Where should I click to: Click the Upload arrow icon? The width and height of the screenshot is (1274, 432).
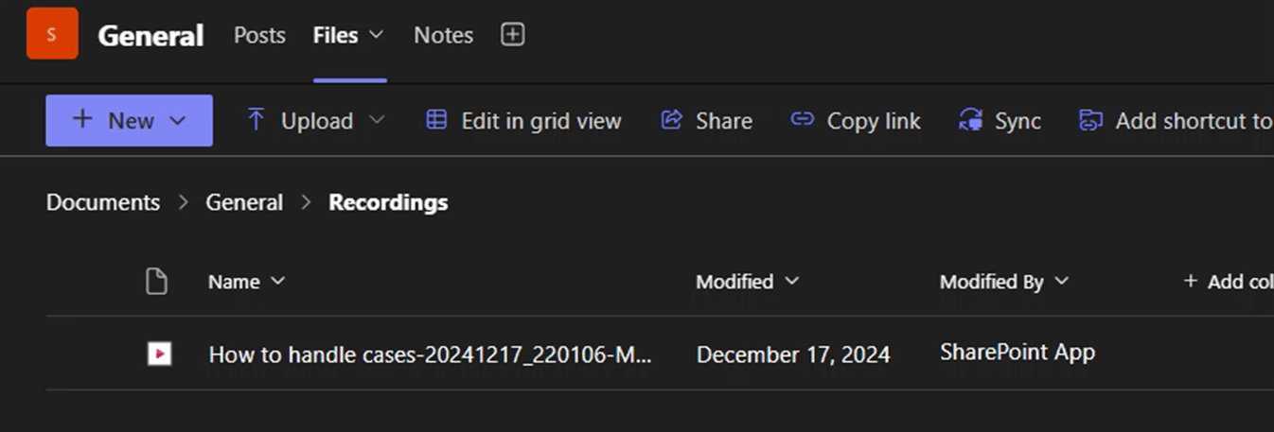[256, 120]
